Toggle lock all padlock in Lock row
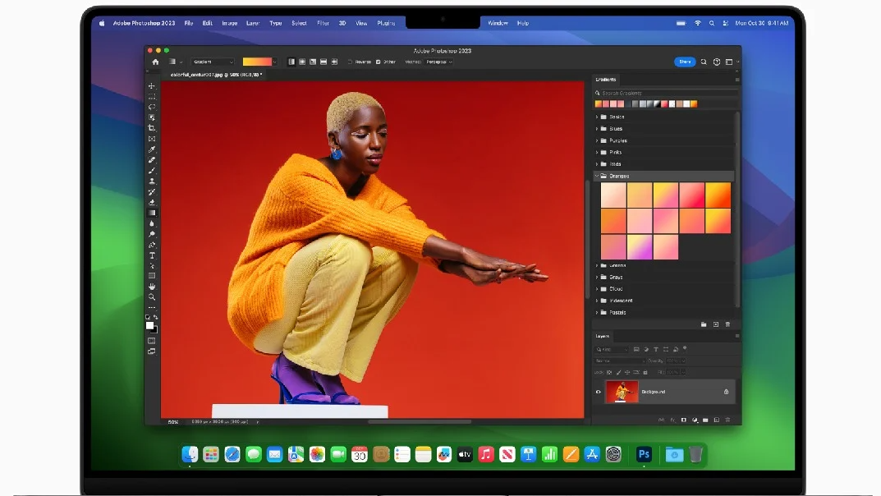Screen dimensions: 881x496 pos(645,372)
